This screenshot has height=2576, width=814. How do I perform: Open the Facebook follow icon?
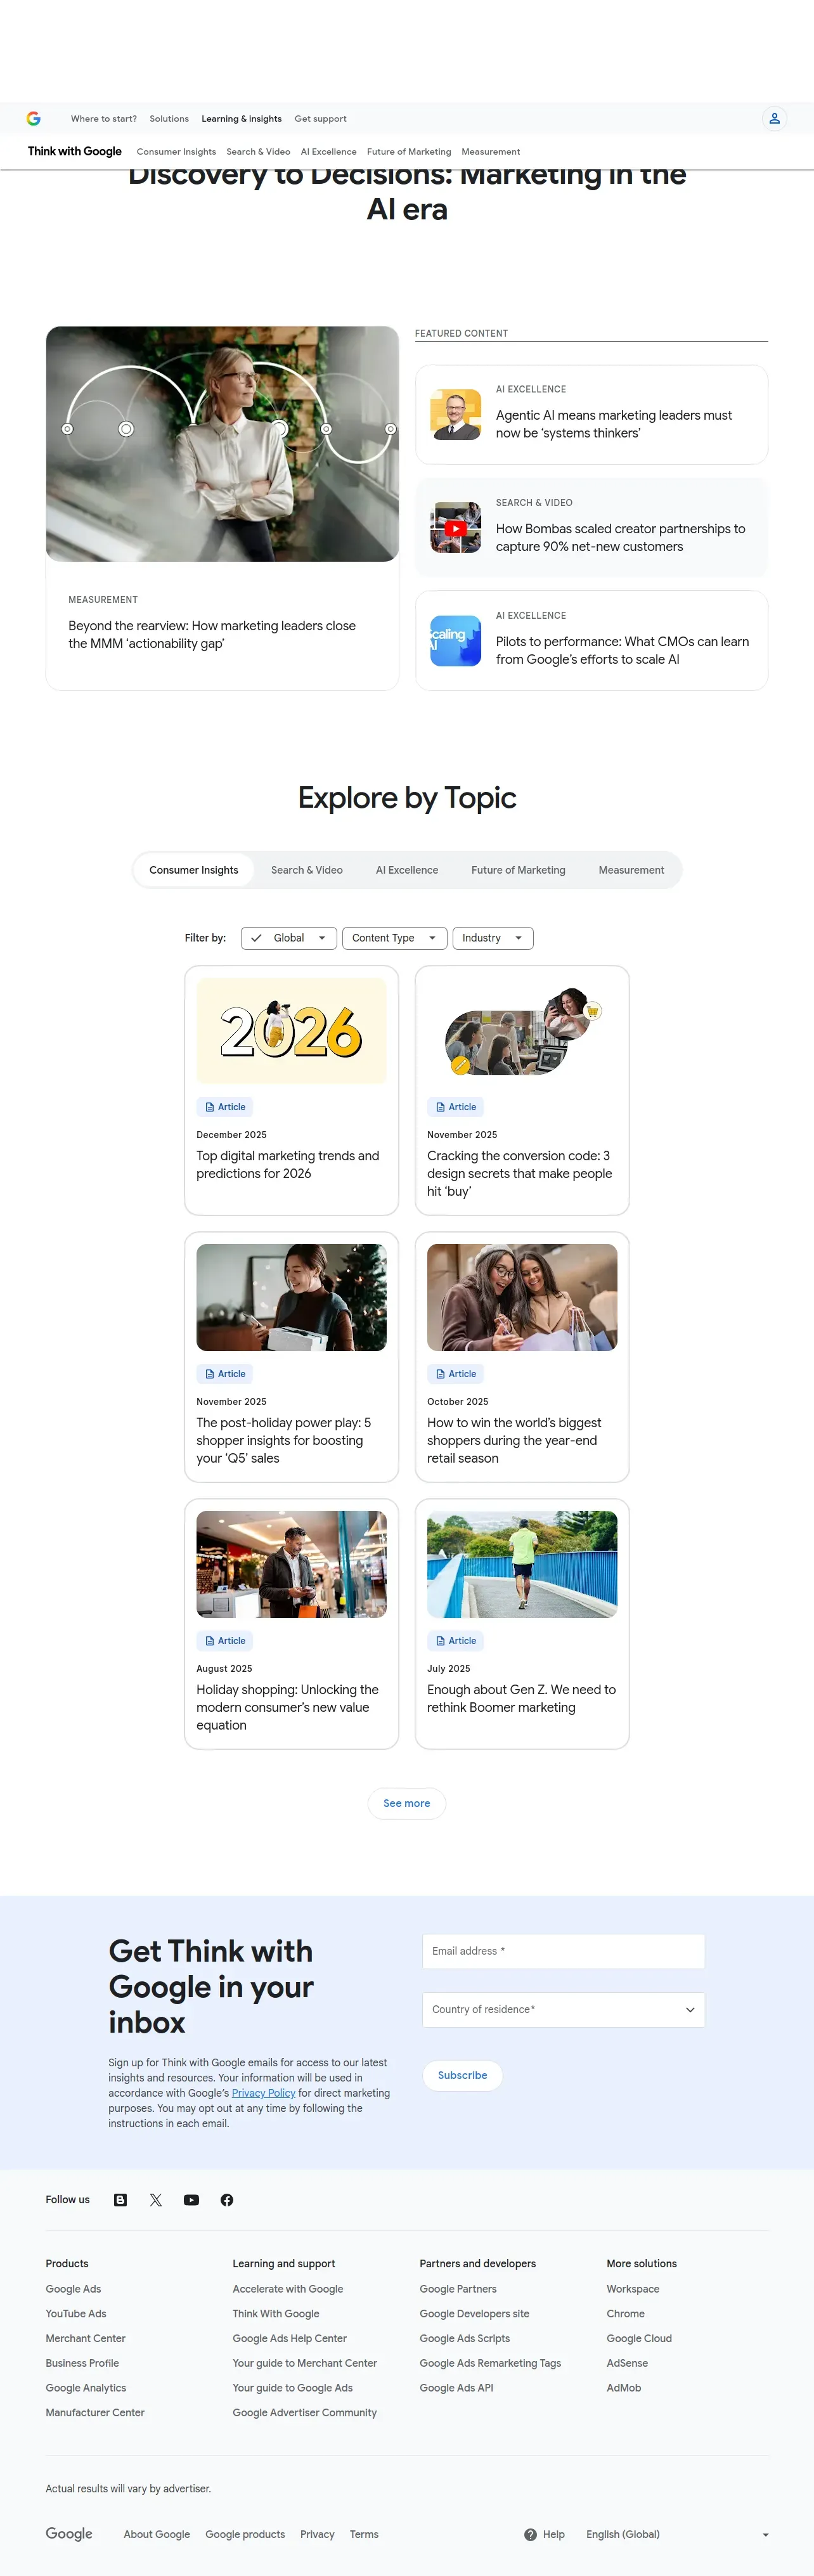point(227,2199)
